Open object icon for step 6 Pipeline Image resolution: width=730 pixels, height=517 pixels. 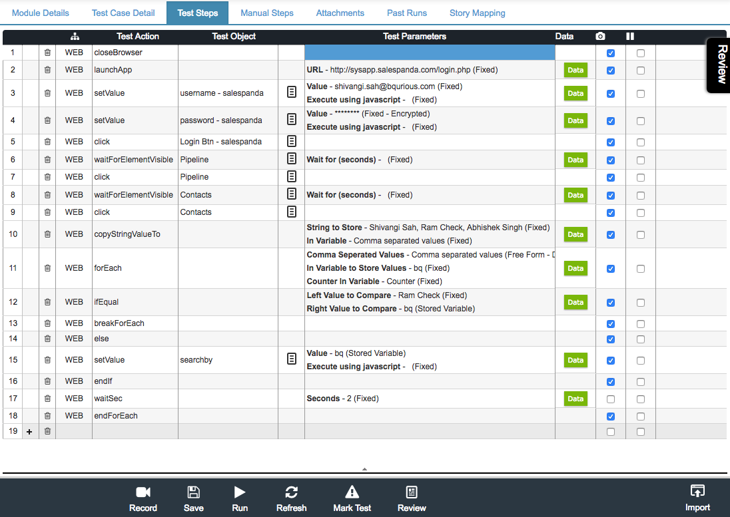click(292, 158)
